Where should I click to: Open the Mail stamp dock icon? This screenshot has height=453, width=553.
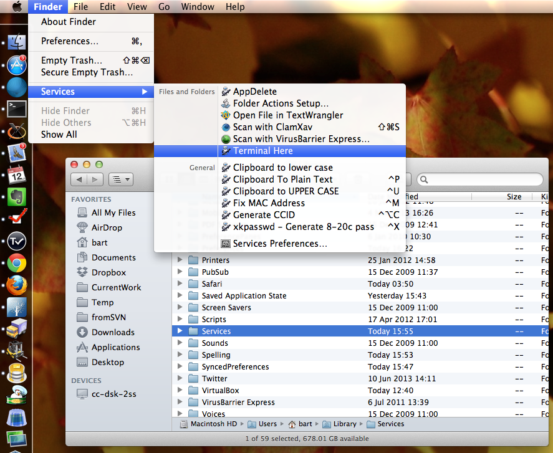[x=16, y=153]
